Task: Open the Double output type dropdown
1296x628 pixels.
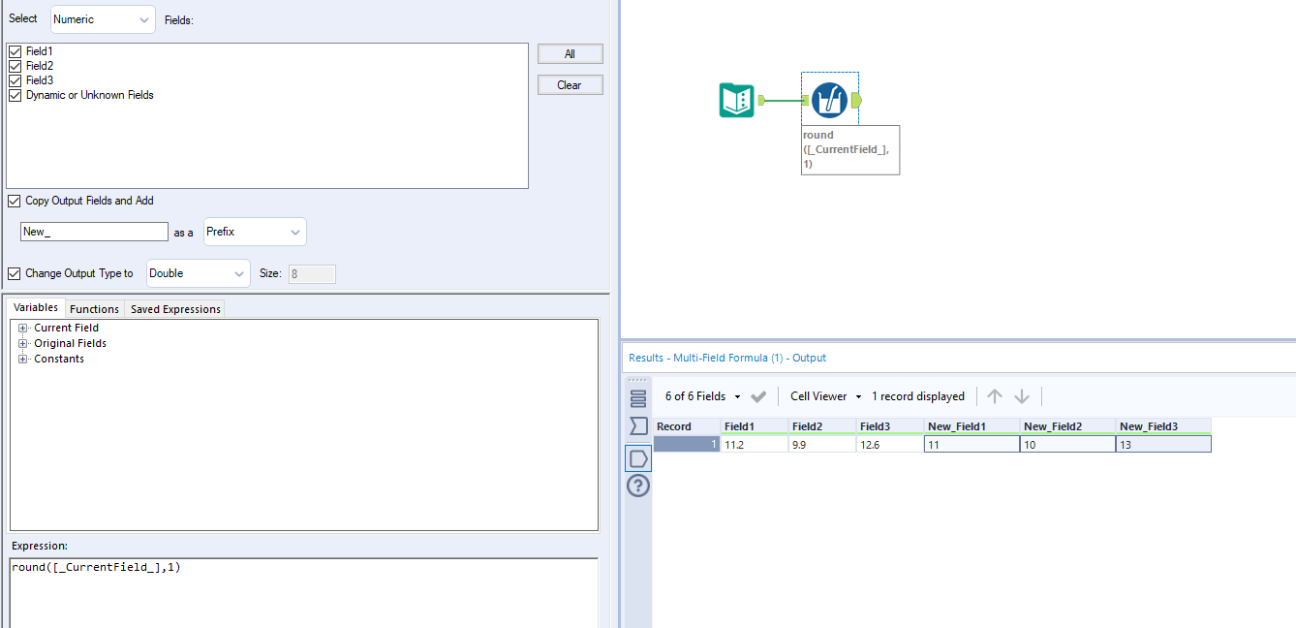Action: pyautogui.click(x=198, y=273)
